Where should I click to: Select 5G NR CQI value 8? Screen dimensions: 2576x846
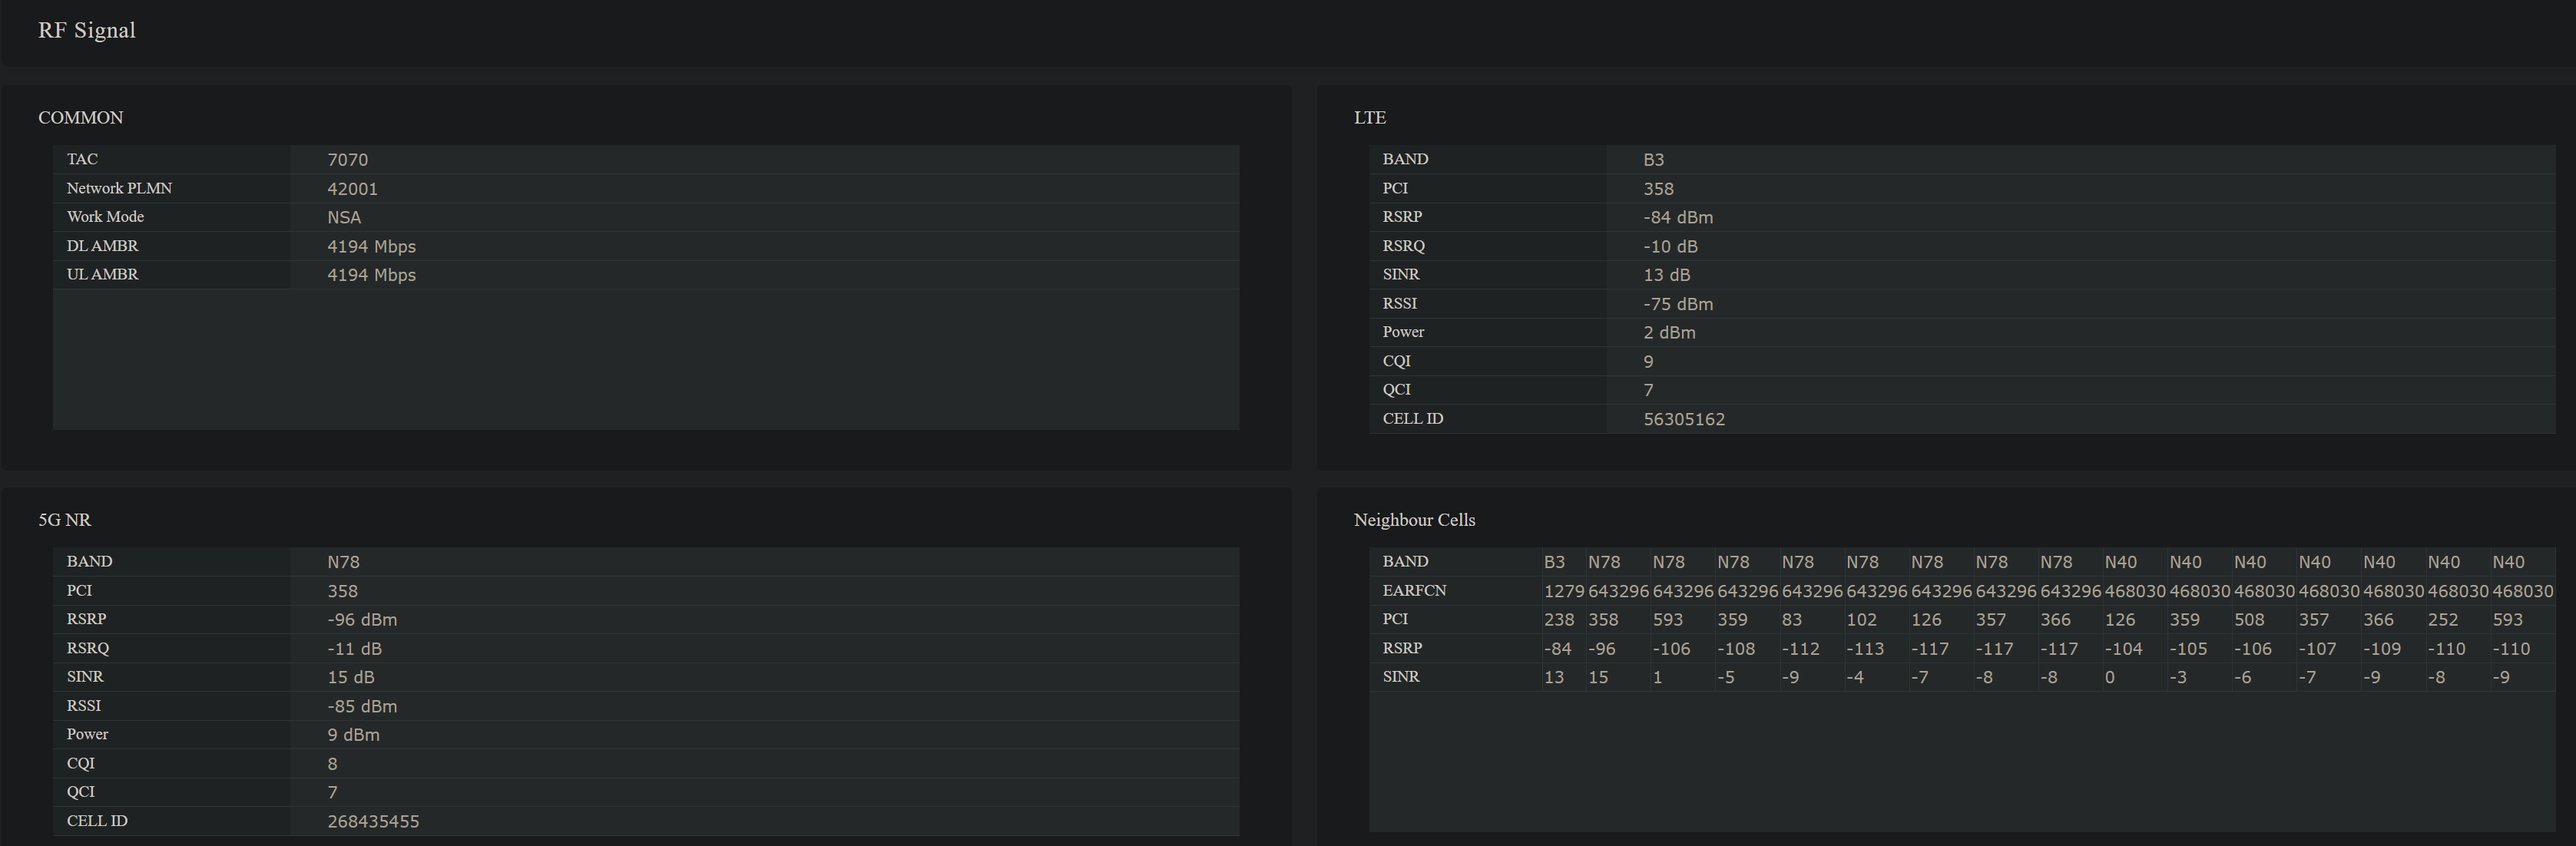(332, 763)
